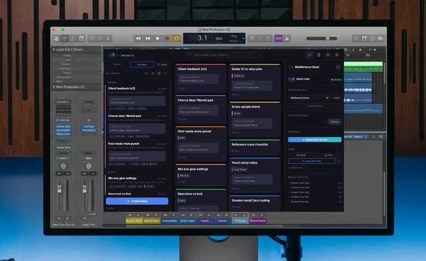Click the Editors scissors icon in toolbar
Screen dimensions: 426x261
click(108, 38)
